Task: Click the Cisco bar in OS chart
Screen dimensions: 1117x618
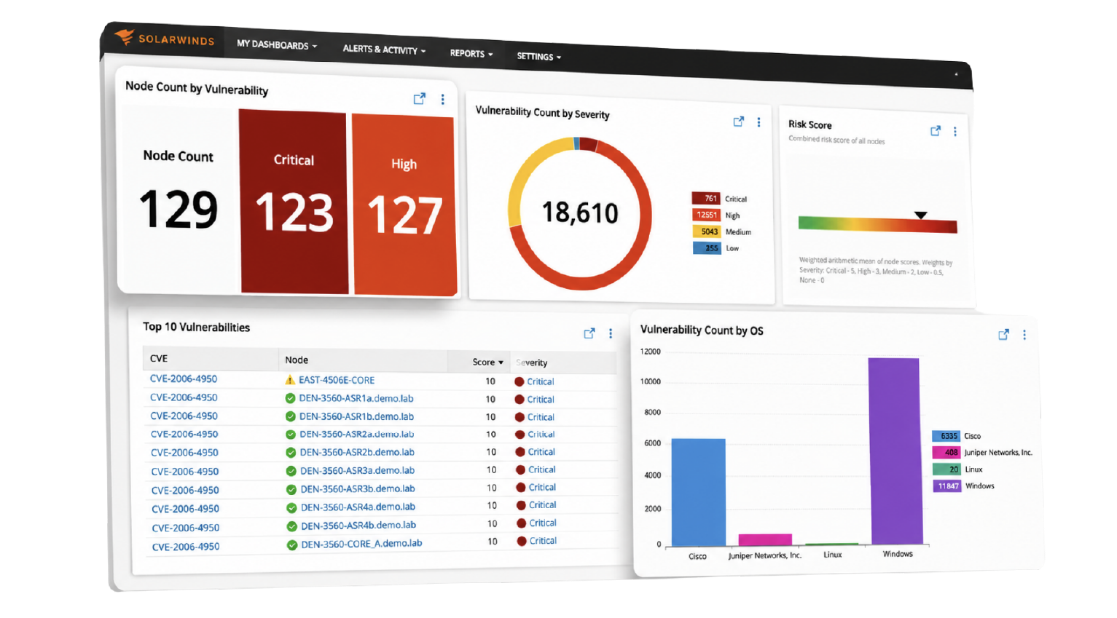Action: [699, 492]
